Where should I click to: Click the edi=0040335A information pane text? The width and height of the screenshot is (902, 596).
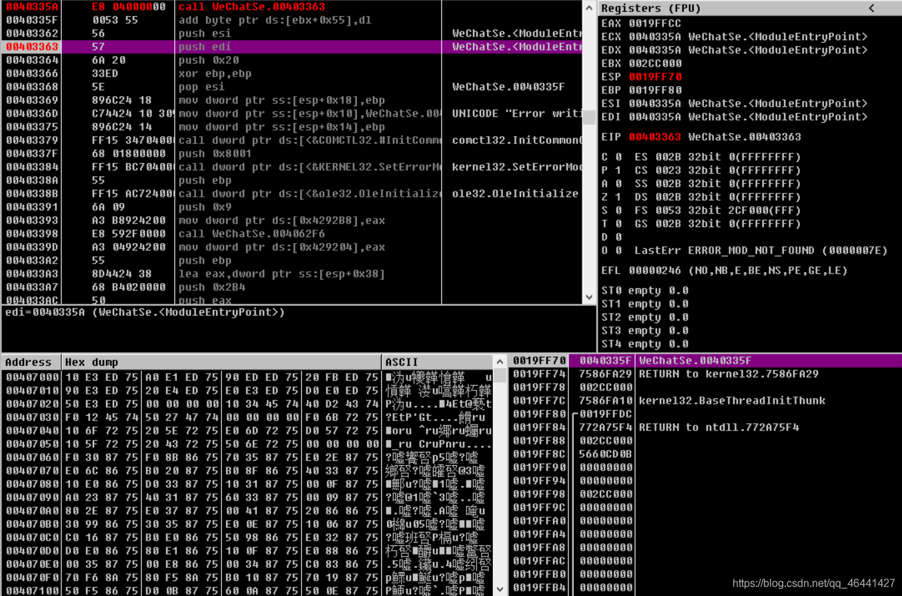pyautogui.click(x=145, y=312)
